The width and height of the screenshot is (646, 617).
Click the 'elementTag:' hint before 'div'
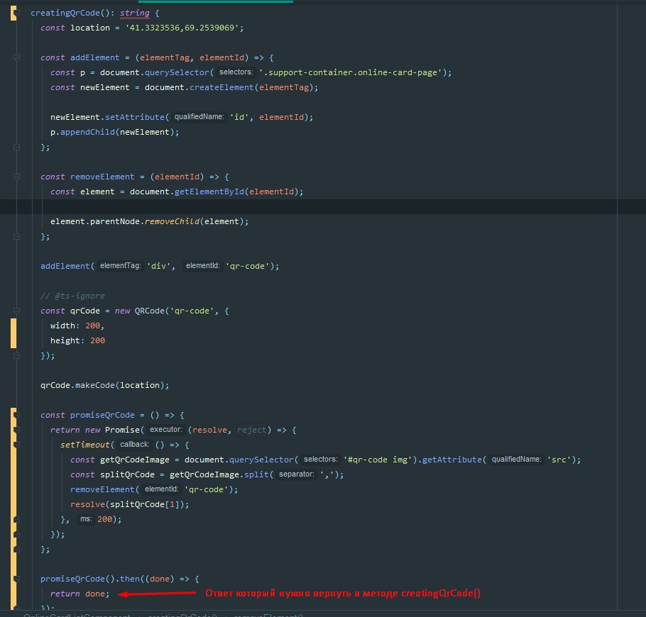[120, 266]
